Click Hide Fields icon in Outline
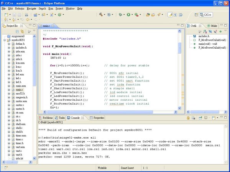Image resolution: width=230 pixels, height=172 pixels. (210, 31)
